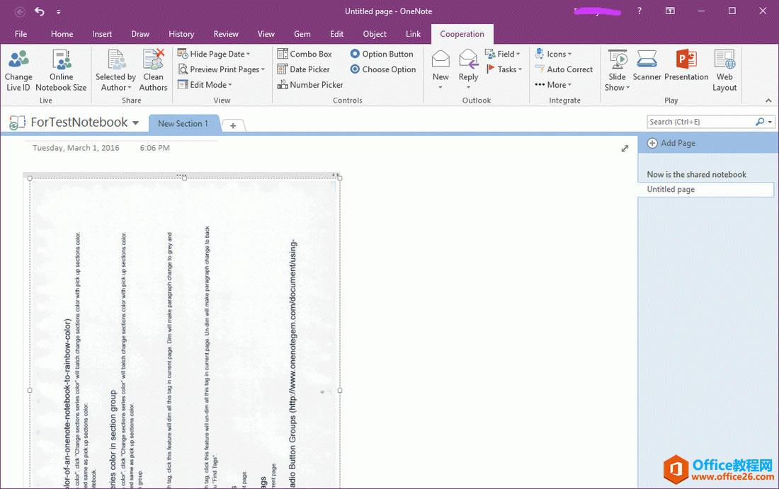The image size is (779, 489).
Task: Click the Help question mark
Action: point(639,11)
